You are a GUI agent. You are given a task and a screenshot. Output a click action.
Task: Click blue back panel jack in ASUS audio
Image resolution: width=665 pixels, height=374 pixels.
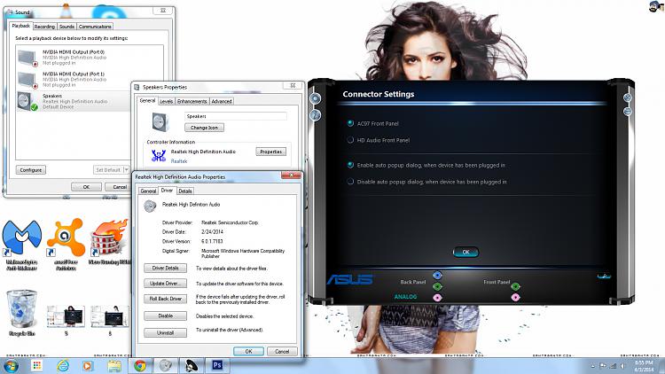click(x=437, y=276)
